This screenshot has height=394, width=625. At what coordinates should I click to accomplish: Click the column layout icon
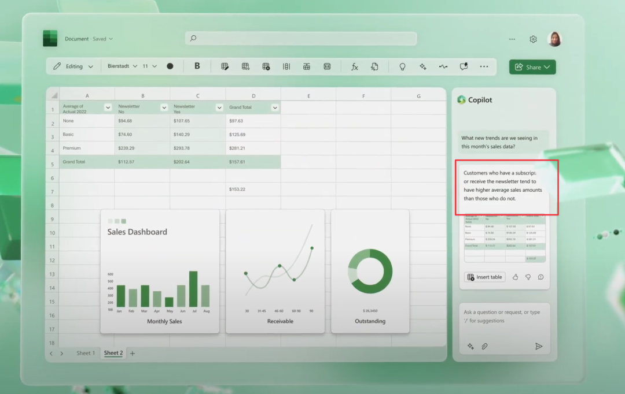[x=286, y=66]
